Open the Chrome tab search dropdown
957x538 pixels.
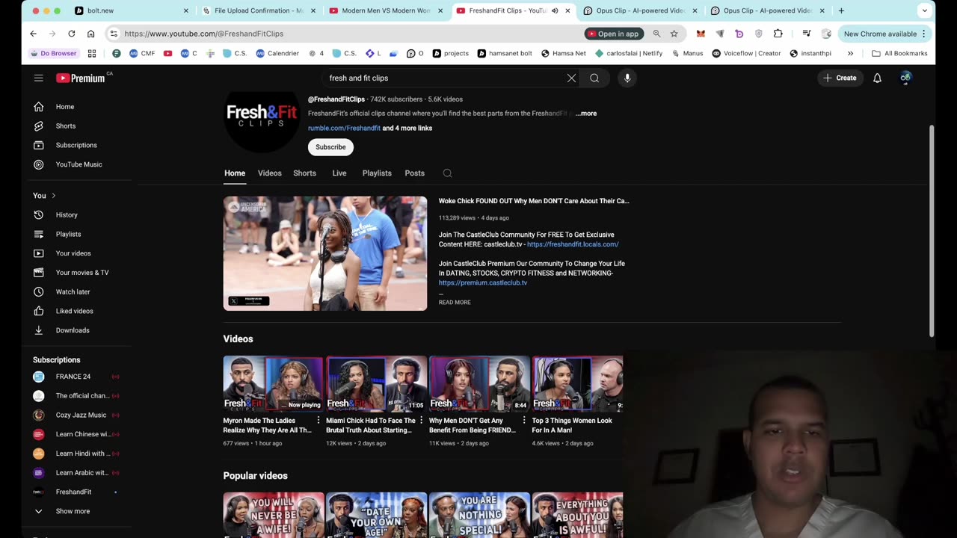(924, 11)
